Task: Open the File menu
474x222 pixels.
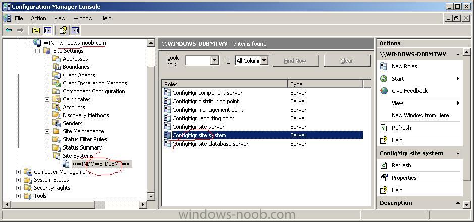Action: tap(19, 19)
